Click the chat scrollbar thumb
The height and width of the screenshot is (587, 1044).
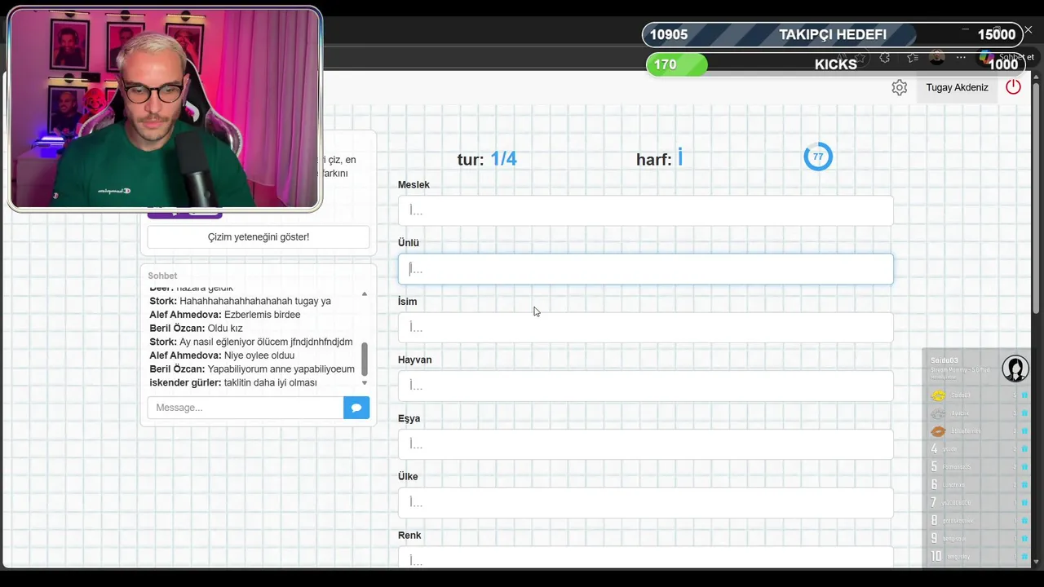tap(365, 359)
